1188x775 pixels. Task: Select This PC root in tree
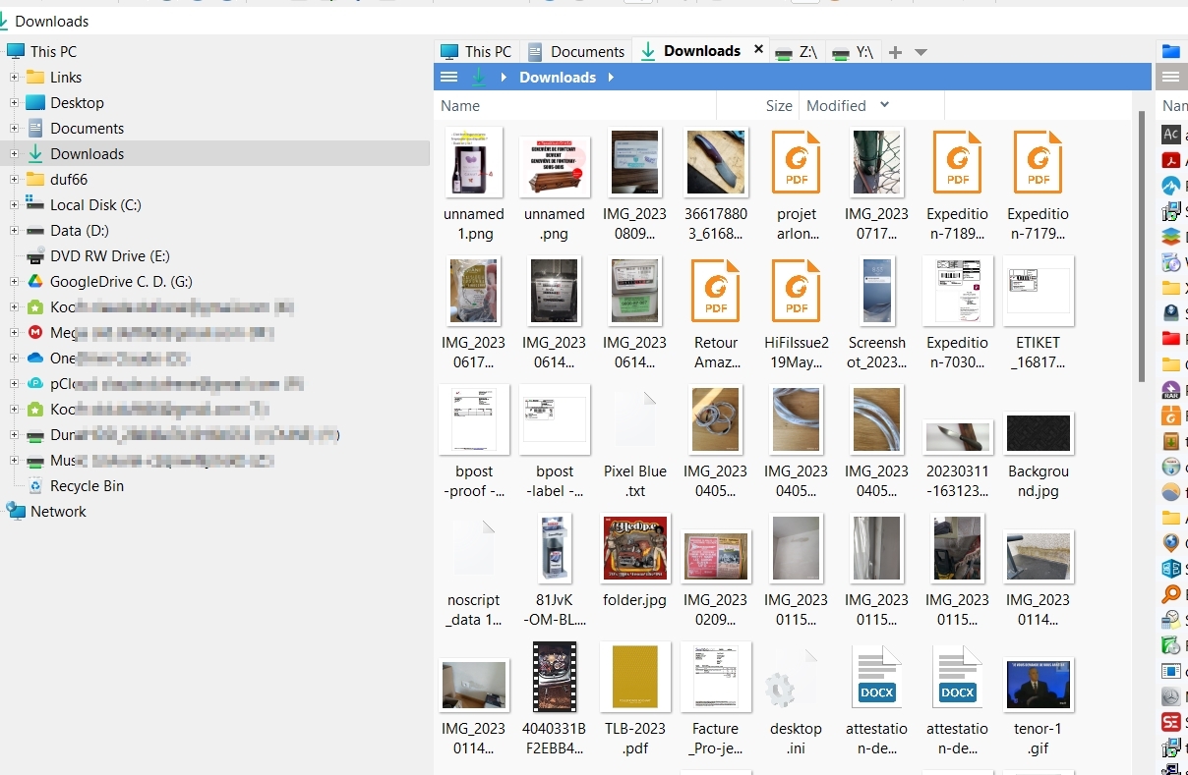coord(53,52)
